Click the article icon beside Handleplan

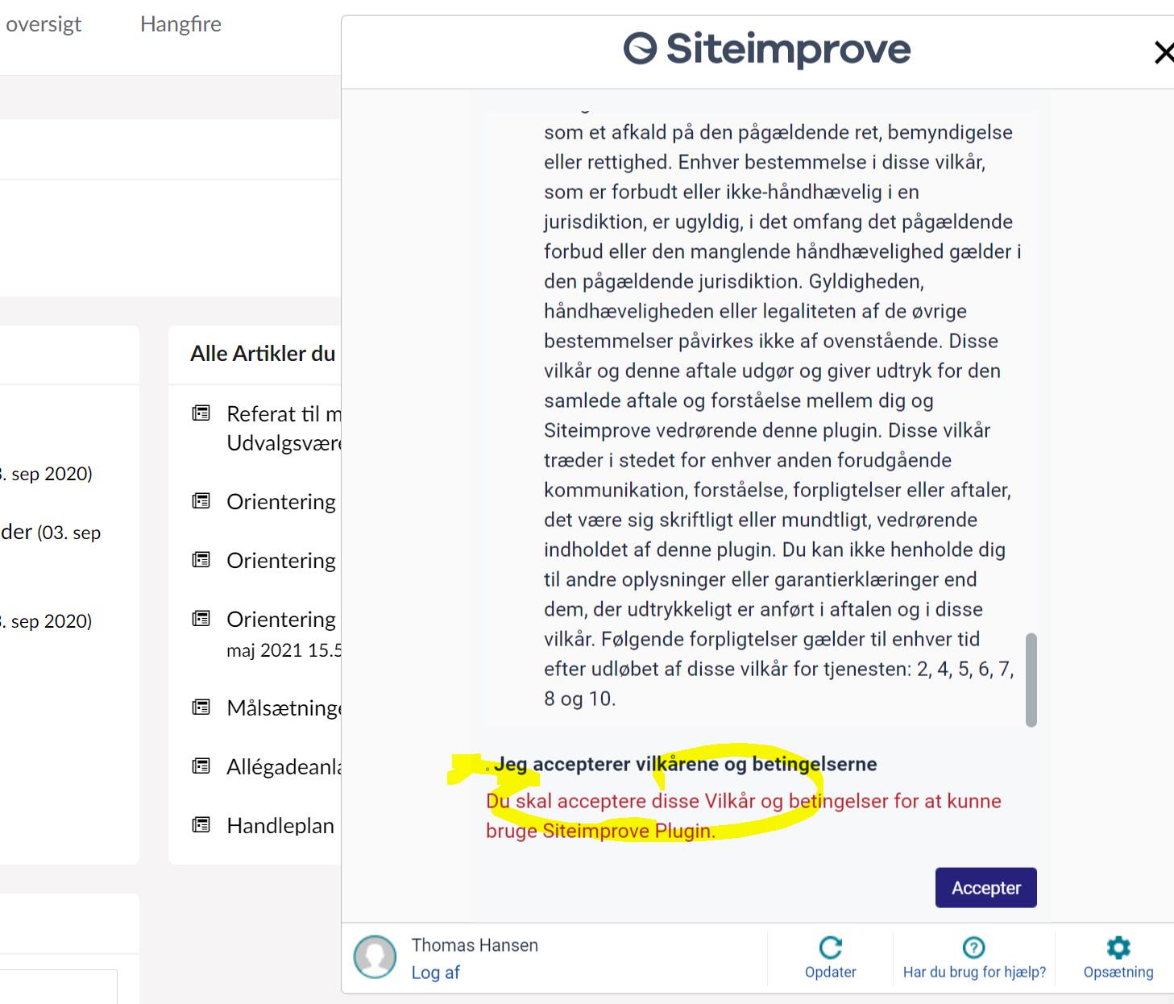[x=201, y=825]
